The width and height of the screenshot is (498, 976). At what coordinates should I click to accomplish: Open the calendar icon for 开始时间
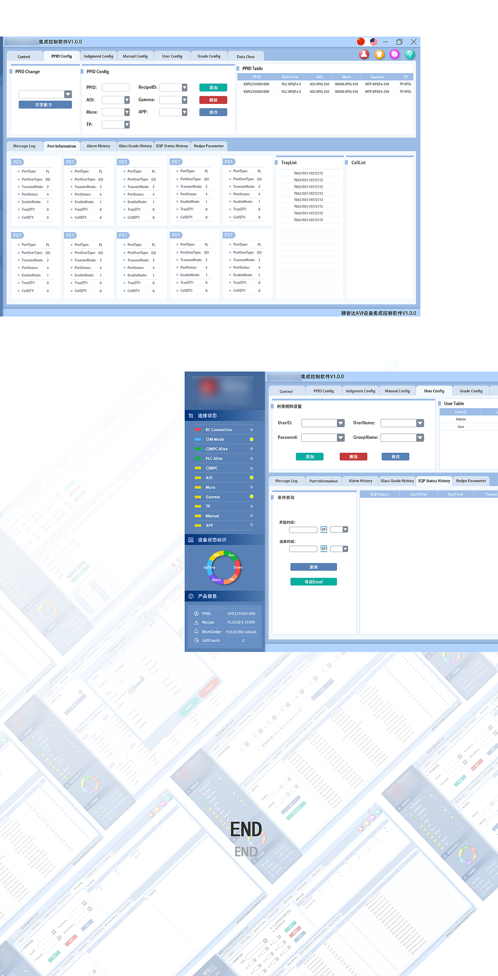coord(324,529)
